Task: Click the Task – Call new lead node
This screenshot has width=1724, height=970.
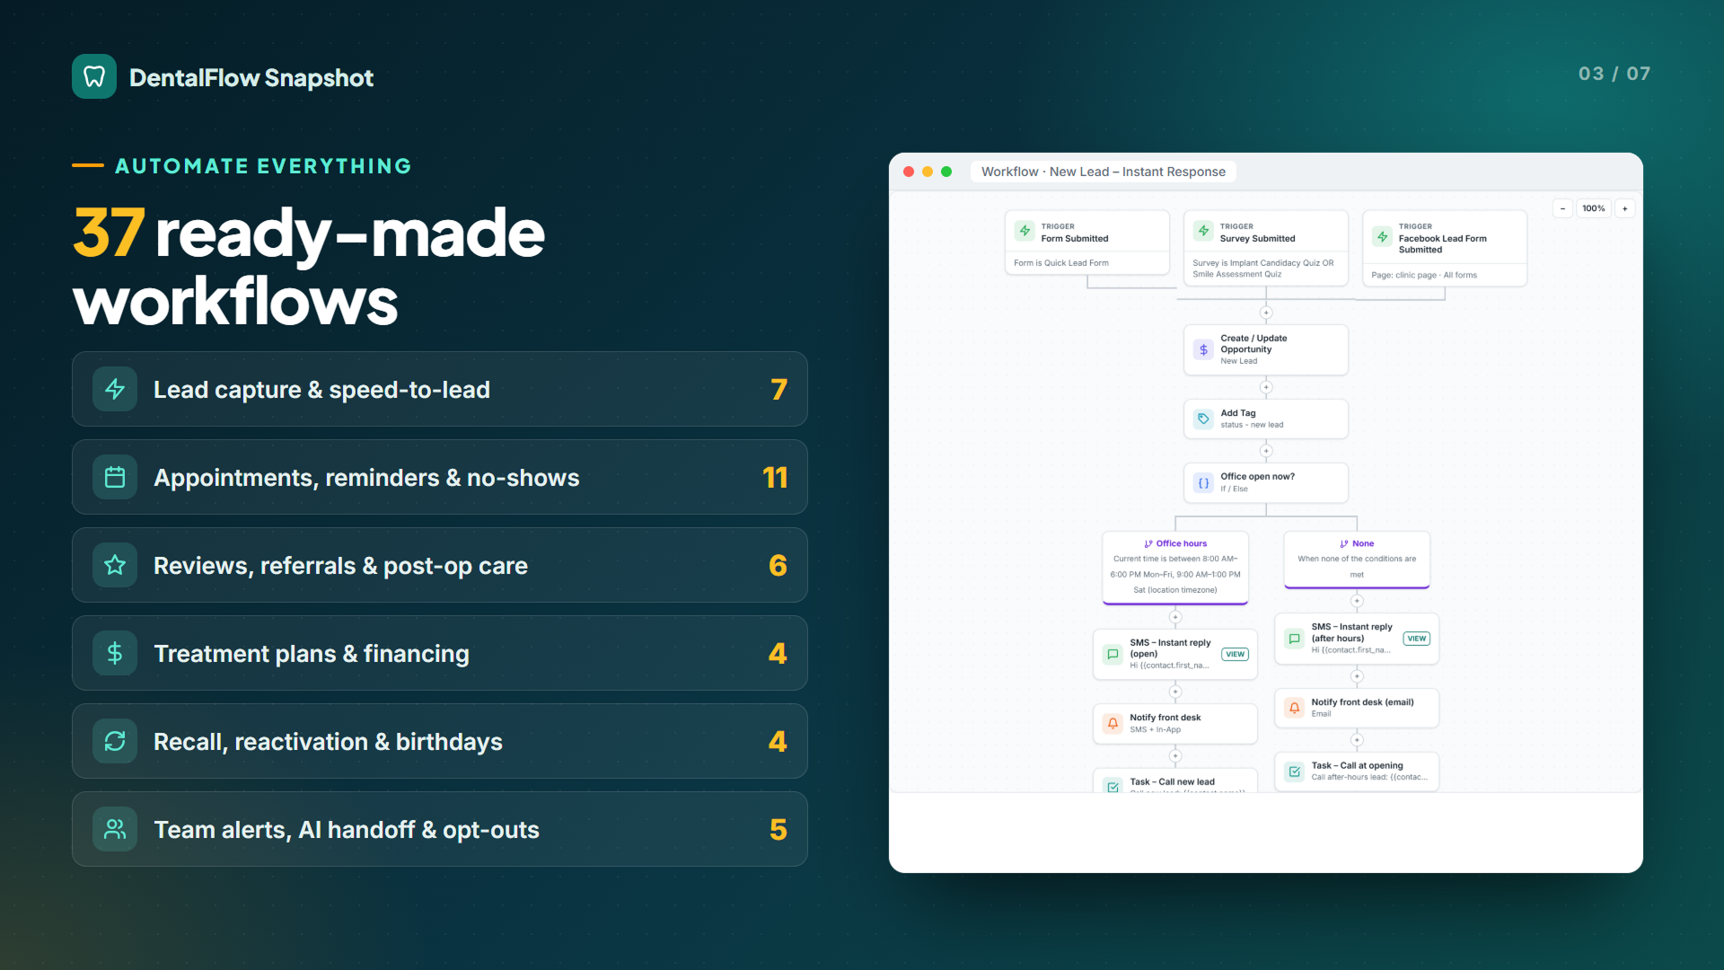Action: point(1175,780)
